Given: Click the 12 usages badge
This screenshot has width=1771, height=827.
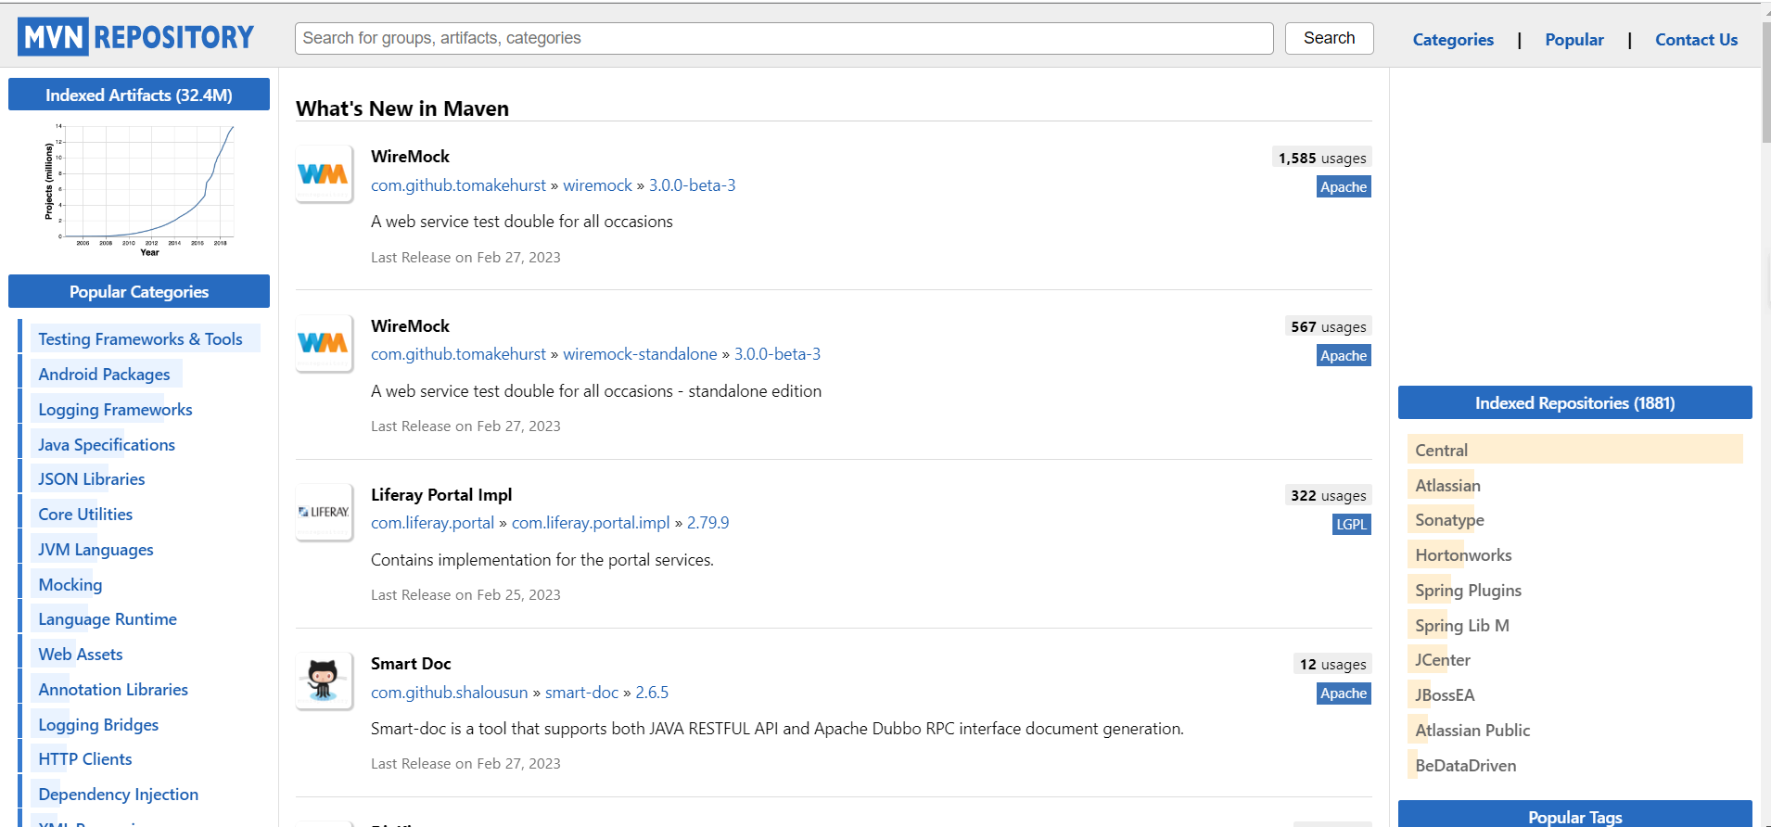Looking at the screenshot, I should (x=1332, y=664).
